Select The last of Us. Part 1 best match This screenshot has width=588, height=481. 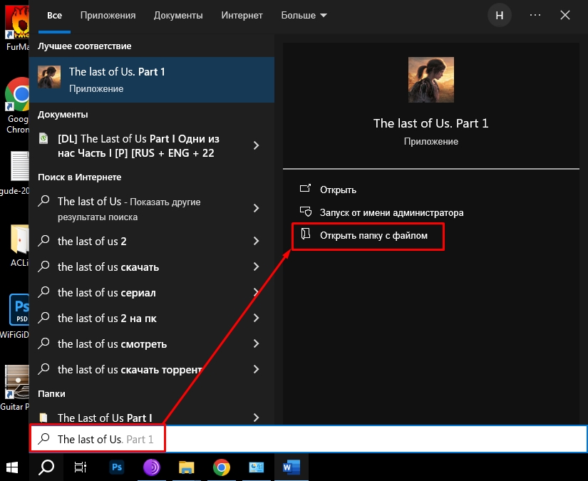coord(152,80)
